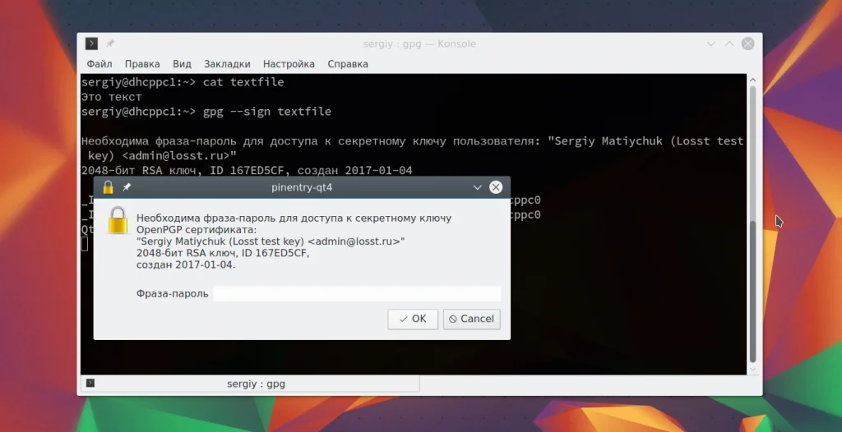Open the Справка menu
842x432 pixels.
[348, 64]
